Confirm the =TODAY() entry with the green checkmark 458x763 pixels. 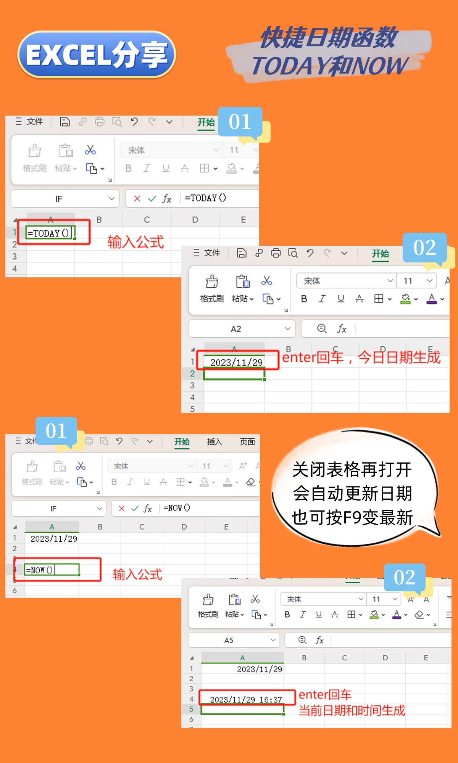pos(152,199)
